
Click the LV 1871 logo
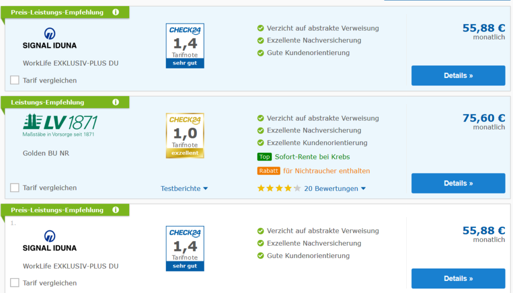click(x=60, y=125)
